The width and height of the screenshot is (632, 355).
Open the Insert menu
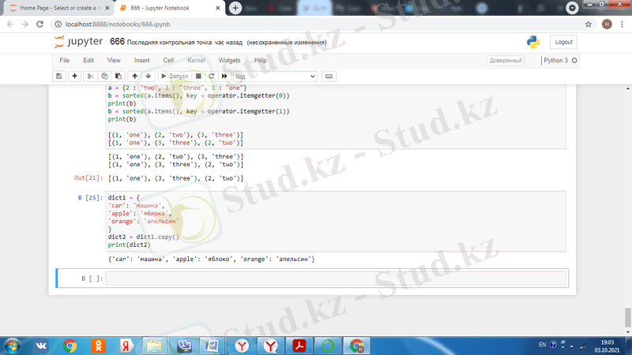click(142, 61)
